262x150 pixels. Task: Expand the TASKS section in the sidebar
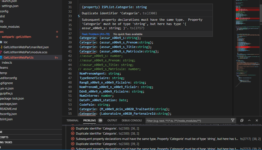click(x=6, y=142)
